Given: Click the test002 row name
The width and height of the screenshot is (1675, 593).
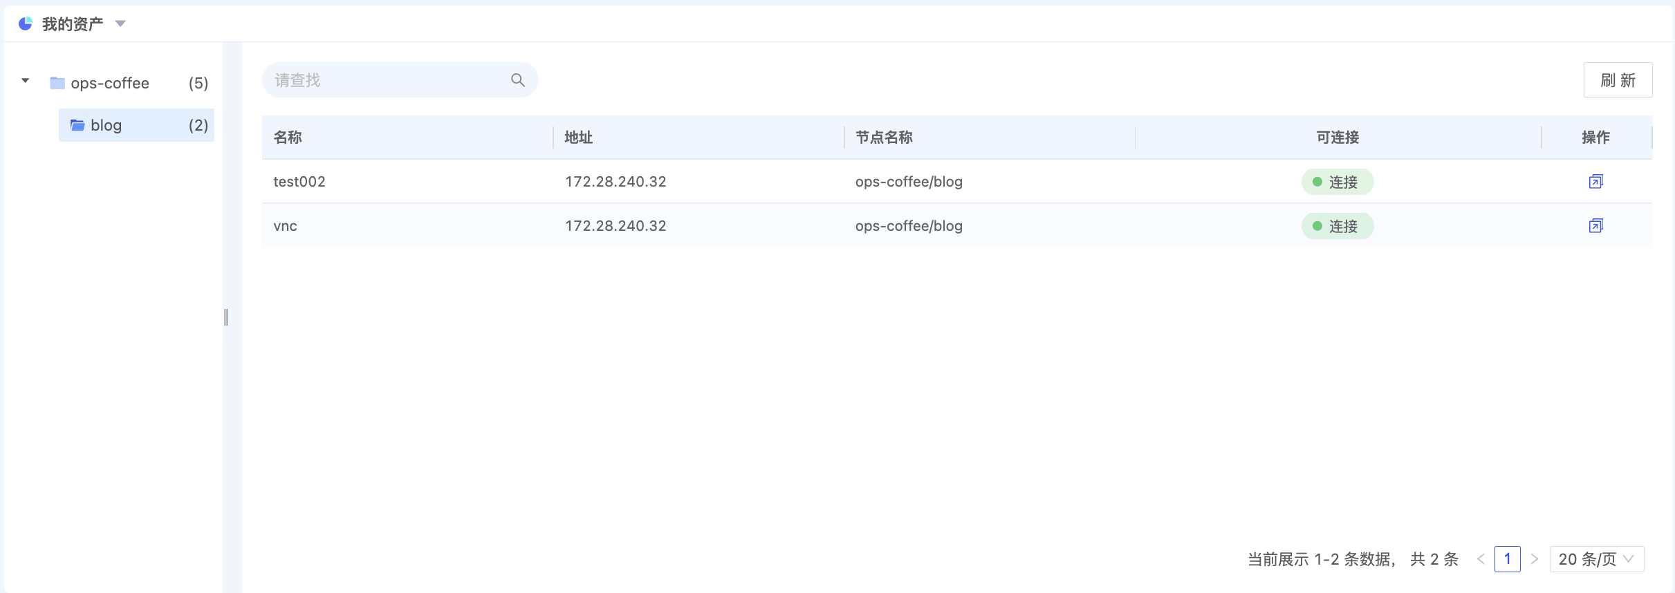Looking at the screenshot, I should click(x=299, y=182).
